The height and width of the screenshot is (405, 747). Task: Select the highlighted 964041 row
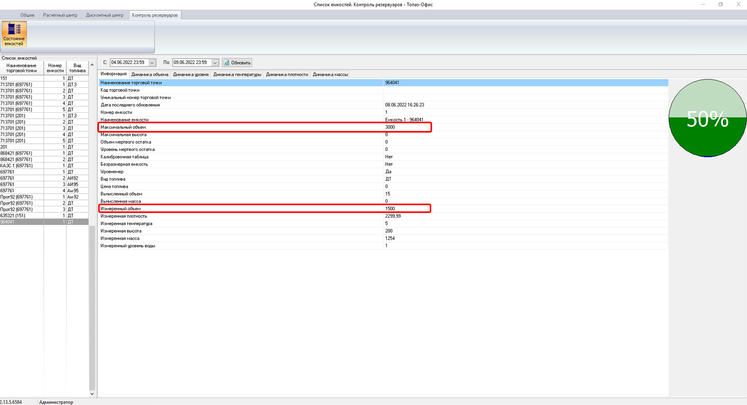pyautogui.click(x=44, y=222)
